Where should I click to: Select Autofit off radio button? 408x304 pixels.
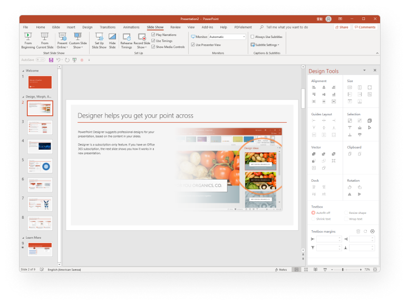point(313,213)
